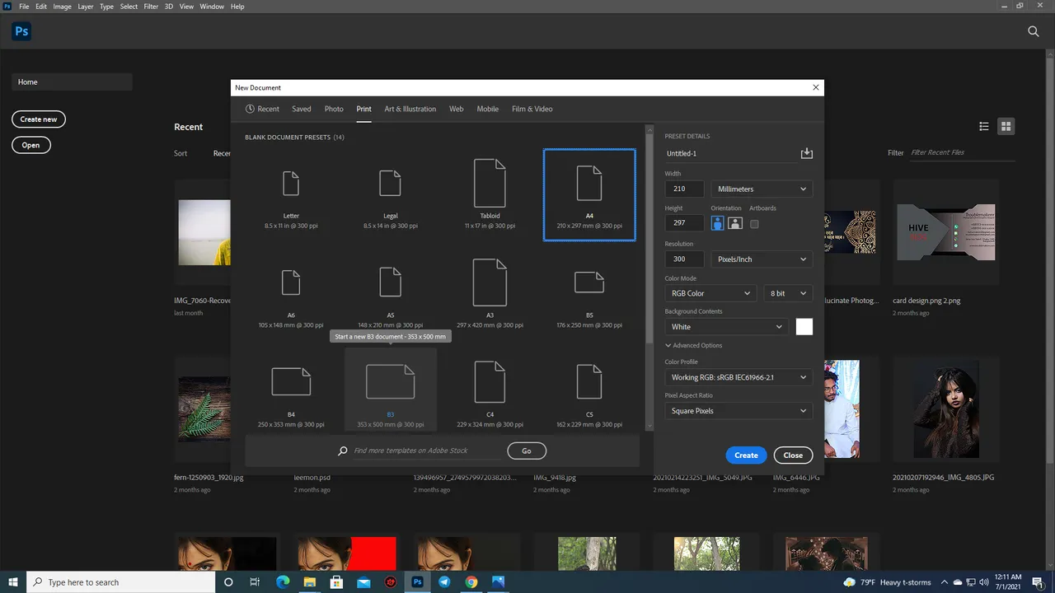Select the Letter preset icon
The image size is (1055, 593).
pyautogui.click(x=291, y=183)
